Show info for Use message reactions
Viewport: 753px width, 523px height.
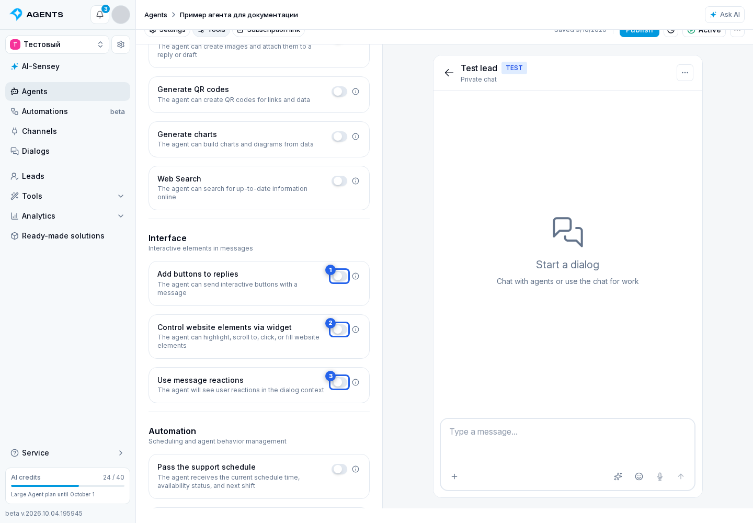point(356,382)
